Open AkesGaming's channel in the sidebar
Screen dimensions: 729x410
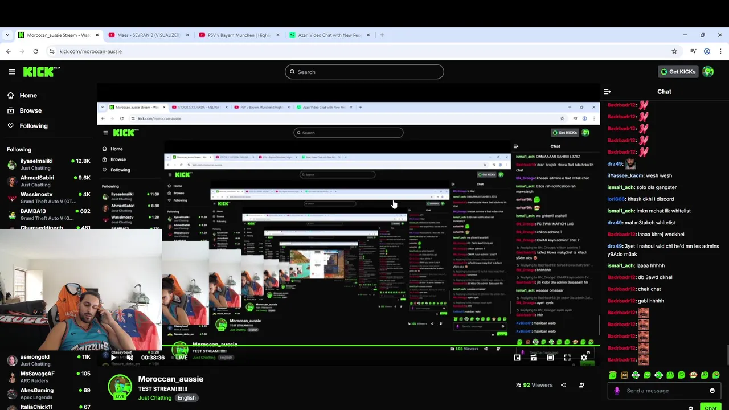(48, 393)
